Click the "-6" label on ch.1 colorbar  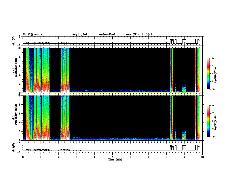point(212,58)
